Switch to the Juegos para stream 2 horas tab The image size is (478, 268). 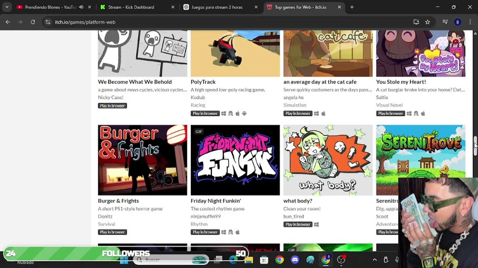(x=217, y=7)
